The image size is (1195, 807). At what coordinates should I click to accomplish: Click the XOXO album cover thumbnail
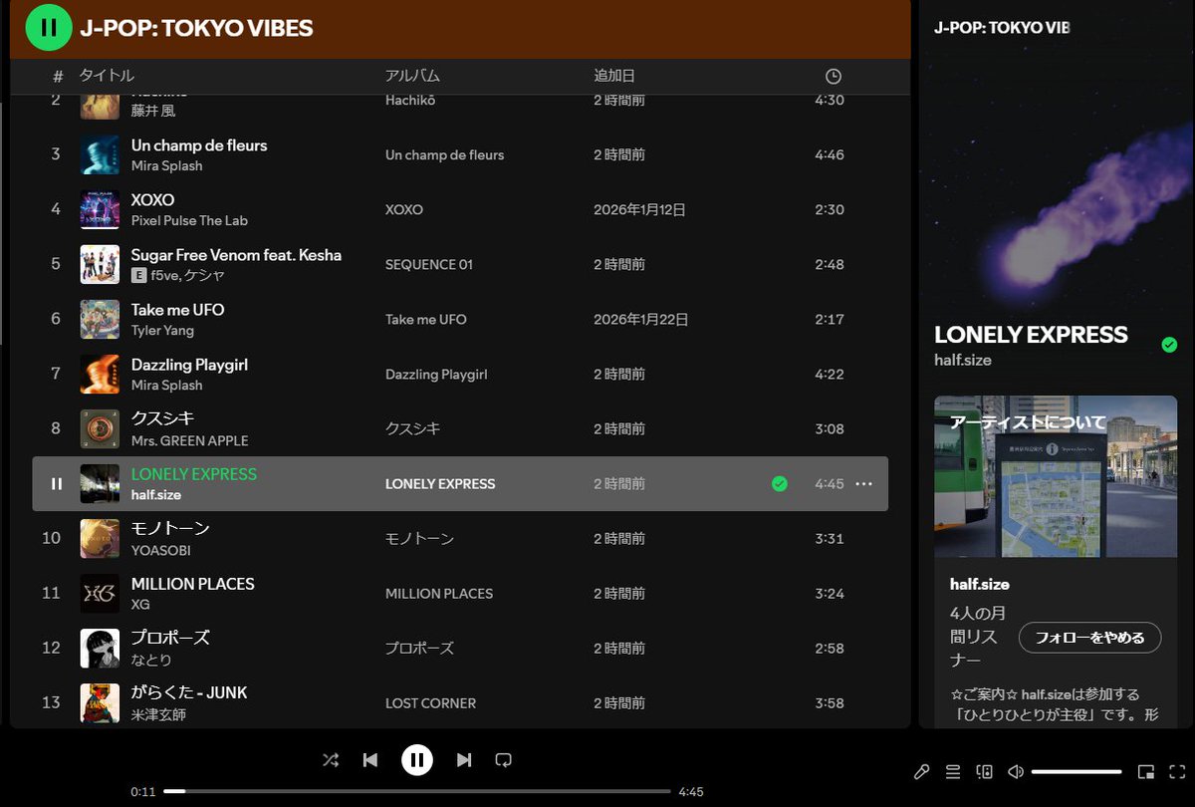click(100, 209)
